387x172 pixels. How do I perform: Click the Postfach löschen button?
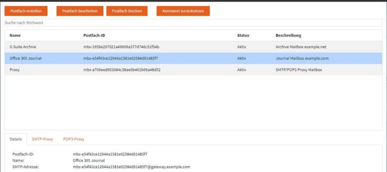click(127, 11)
